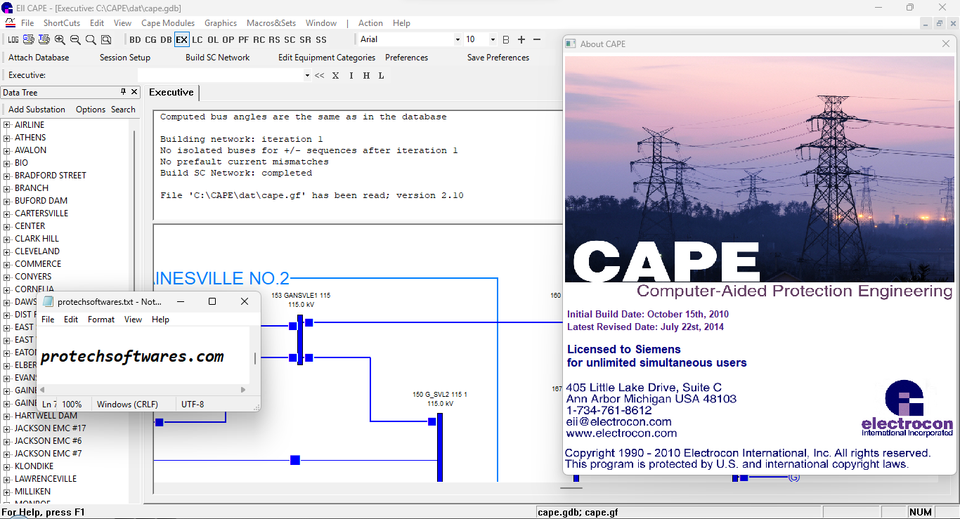Click 'Windows (CRLF)' in Notepad status bar

127,405
